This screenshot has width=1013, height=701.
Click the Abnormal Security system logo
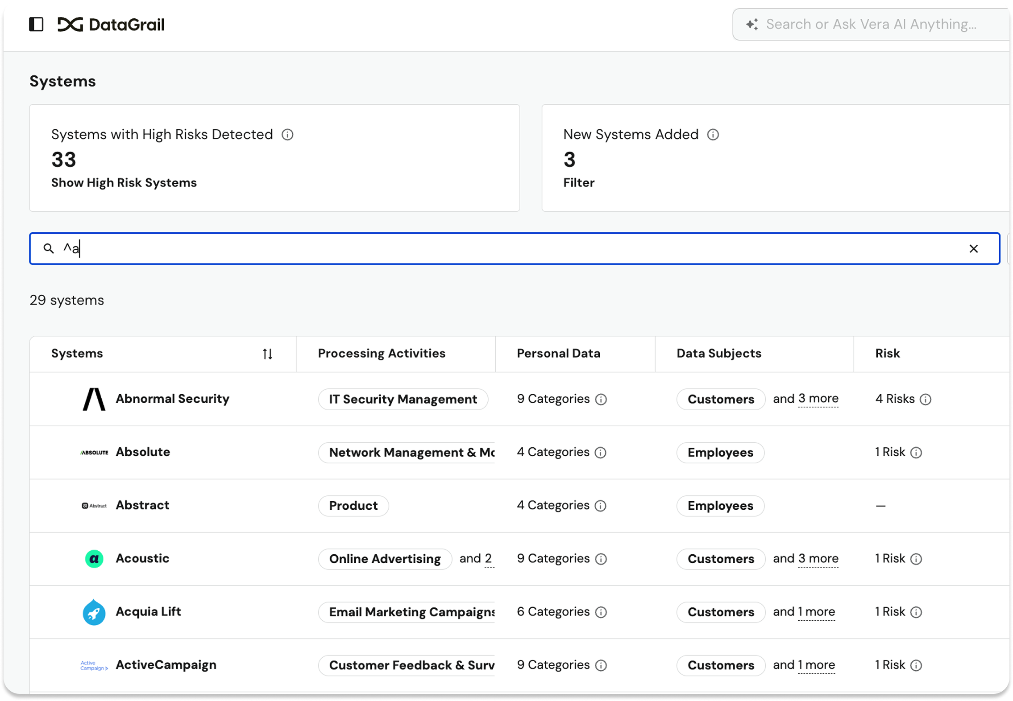click(93, 399)
